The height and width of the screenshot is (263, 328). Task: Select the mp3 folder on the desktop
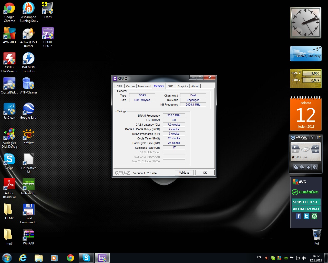[x=9, y=237]
